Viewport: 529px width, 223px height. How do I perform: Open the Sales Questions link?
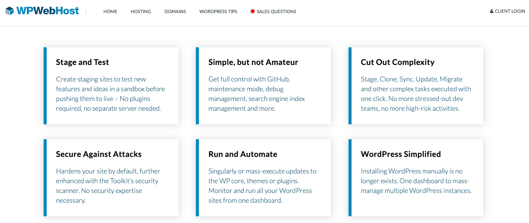pos(276,12)
